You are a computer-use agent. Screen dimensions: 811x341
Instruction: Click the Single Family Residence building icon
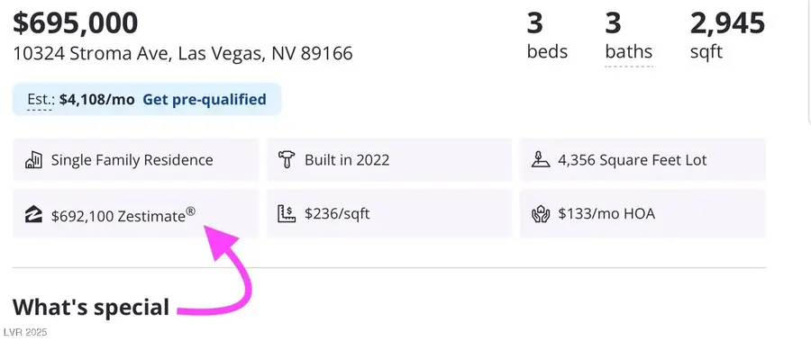tap(33, 160)
